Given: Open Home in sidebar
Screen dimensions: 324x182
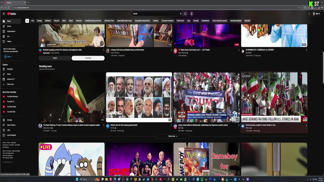Looking at the screenshot, I should point(11,21).
